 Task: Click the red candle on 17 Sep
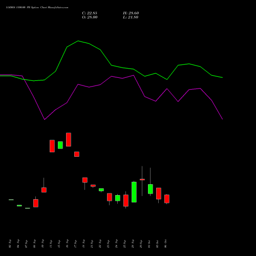point(77,154)
